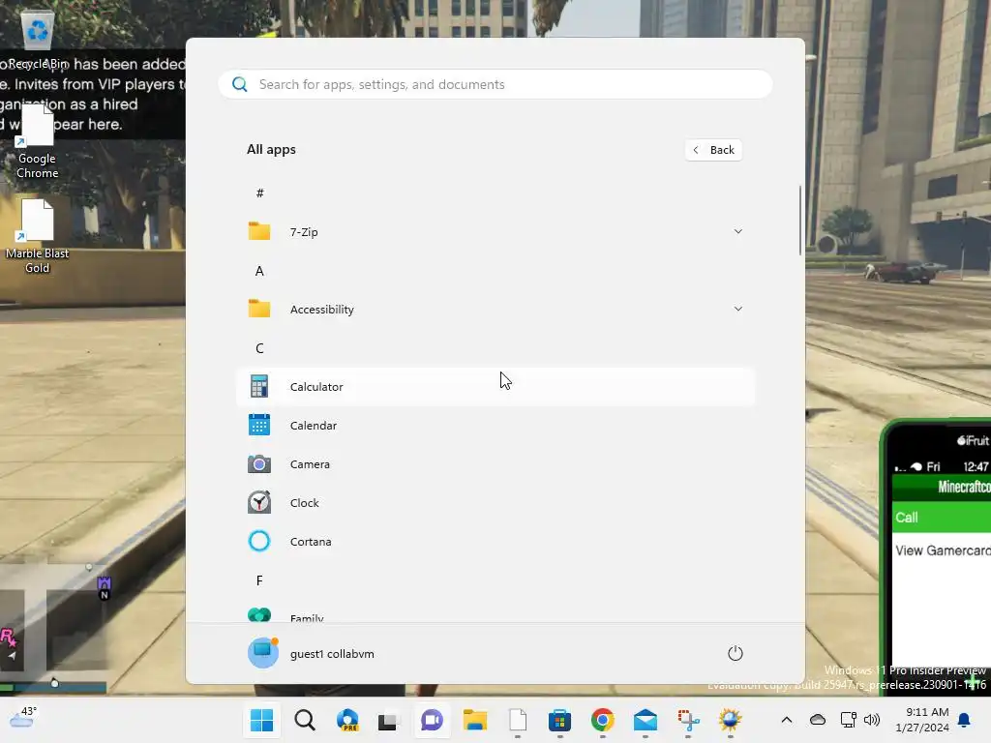Open the Mail app from taskbar
The image size is (991, 743).
pyautogui.click(x=646, y=720)
